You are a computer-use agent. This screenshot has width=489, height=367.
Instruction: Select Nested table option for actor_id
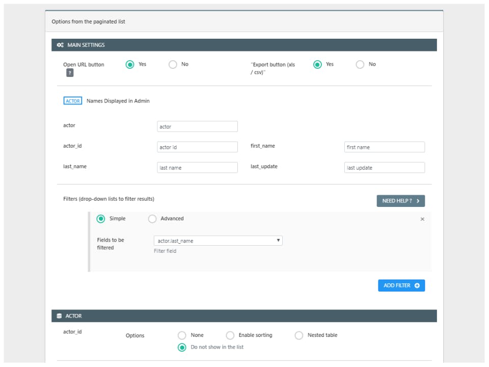(x=299, y=335)
